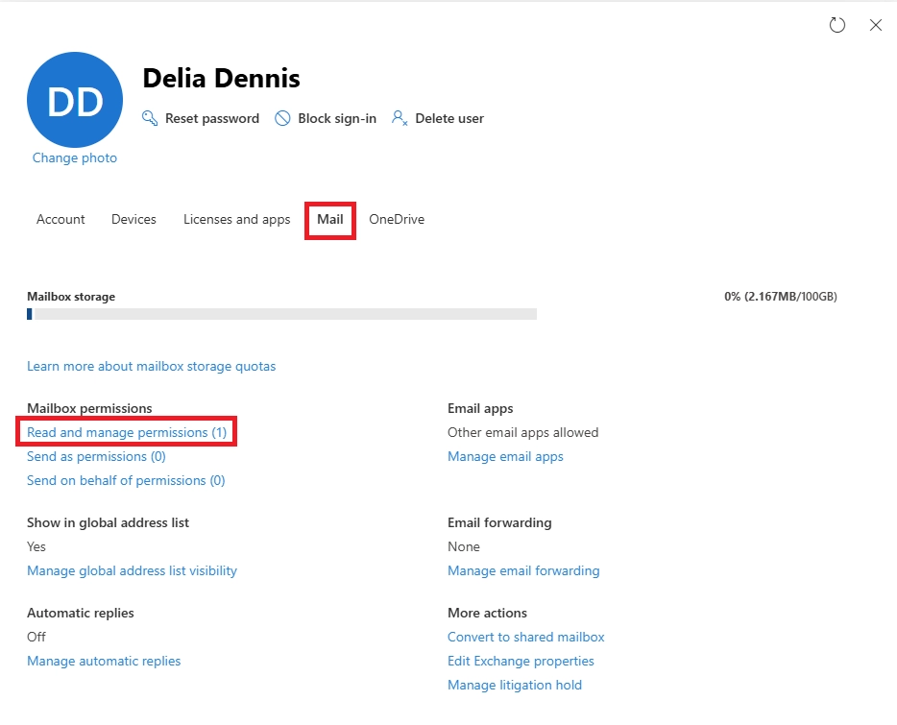Image resolution: width=897 pixels, height=725 pixels.
Task: Click the Delete user icon
Action: point(400,118)
